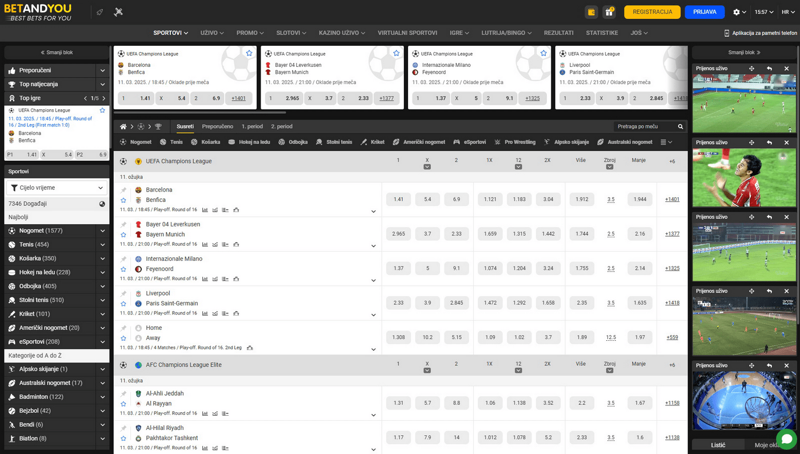Screen dimensions: 800x454
Task: Click the wallet icon in top bar
Action: tap(591, 12)
